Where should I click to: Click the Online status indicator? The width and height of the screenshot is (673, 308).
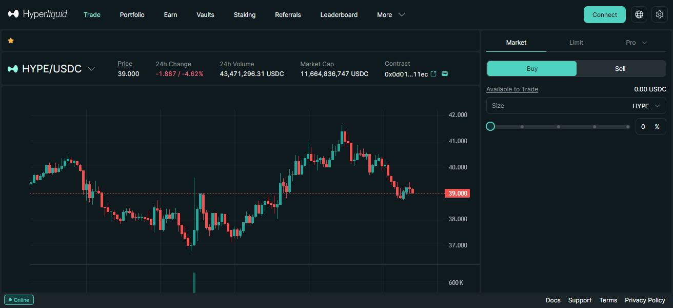(x=19, y=300)
